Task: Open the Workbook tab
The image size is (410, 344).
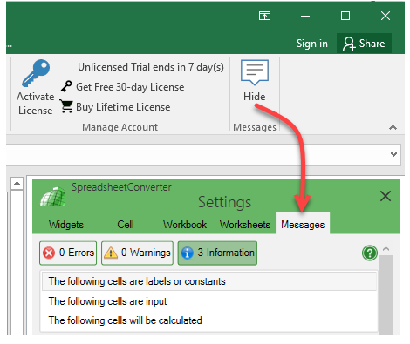Action: coord(185,225)
